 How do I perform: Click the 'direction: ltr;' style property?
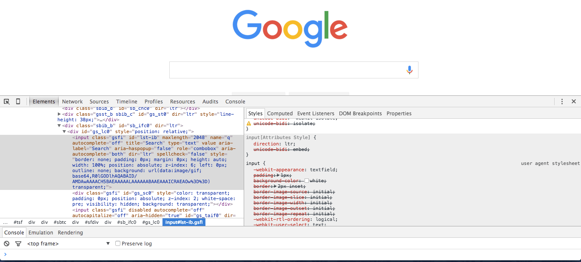(x=274, y=144)
